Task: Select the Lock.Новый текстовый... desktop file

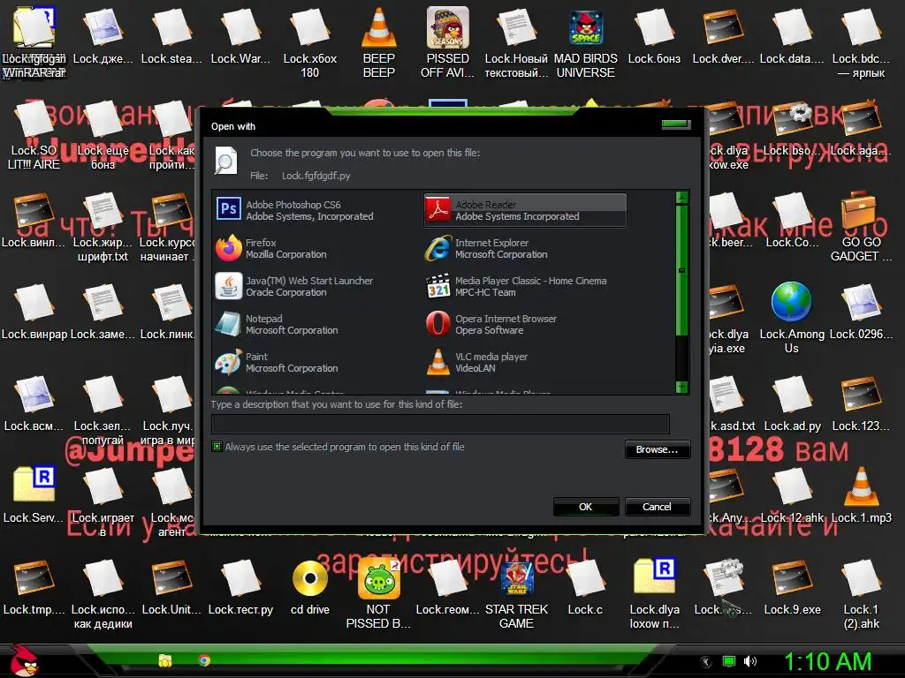Action: [516, 42]
